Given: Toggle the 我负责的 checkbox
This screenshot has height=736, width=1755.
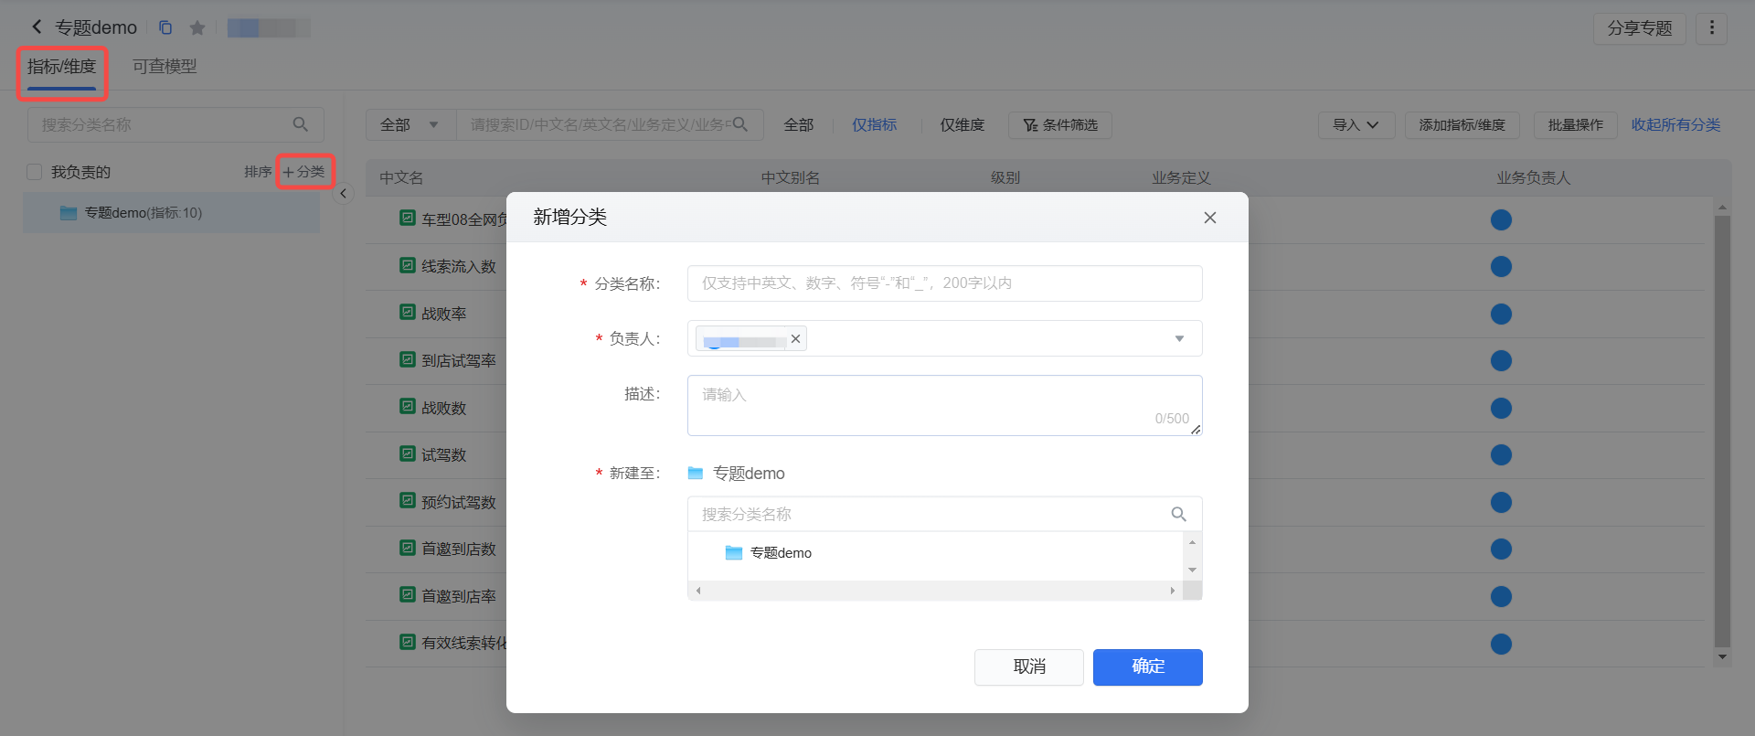Looking at the screenshot, I should point(35,172).
